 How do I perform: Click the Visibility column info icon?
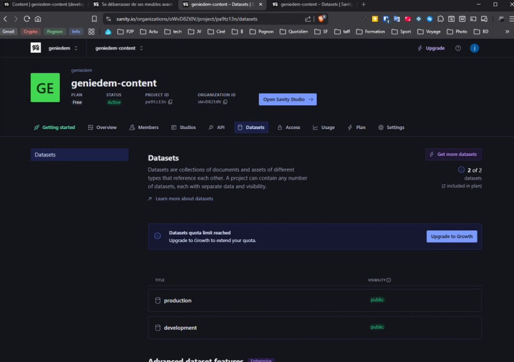click(x=389, y=280)
